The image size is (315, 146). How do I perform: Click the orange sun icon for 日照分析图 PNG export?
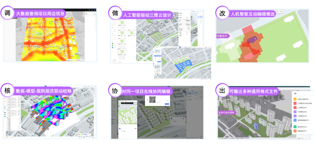pyautogui.click(x=295, y=99)
